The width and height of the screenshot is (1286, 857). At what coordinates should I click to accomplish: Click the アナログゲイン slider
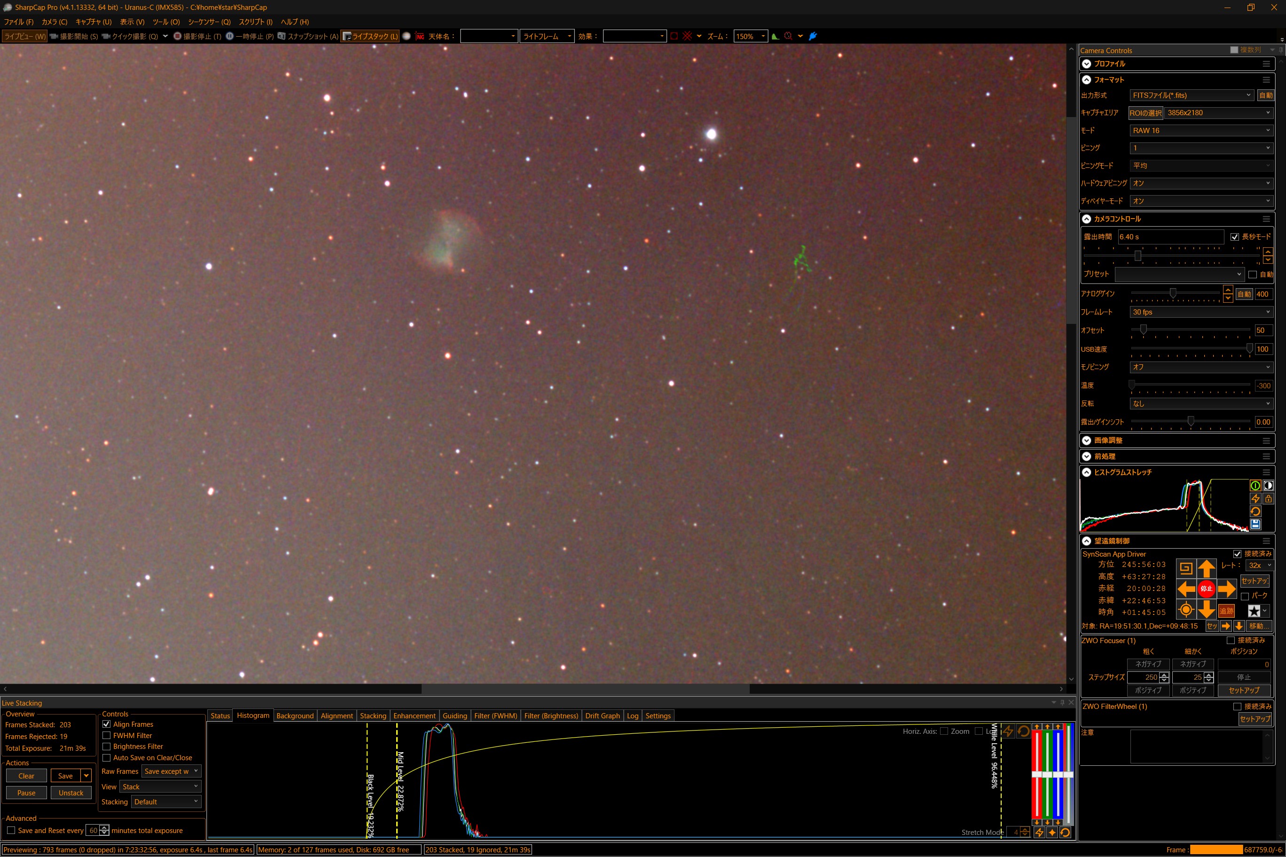tap(1173, 294)
